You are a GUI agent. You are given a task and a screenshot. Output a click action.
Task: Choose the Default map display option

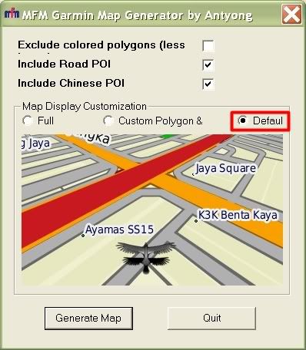tap(242, 121)
